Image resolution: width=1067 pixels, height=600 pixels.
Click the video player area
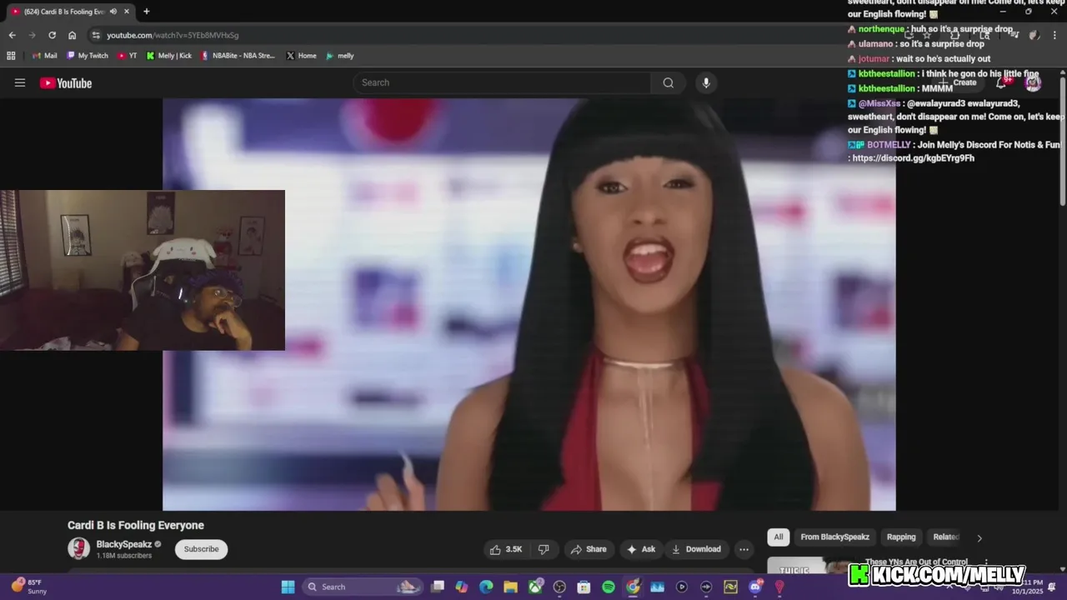[x=529, y=304]
